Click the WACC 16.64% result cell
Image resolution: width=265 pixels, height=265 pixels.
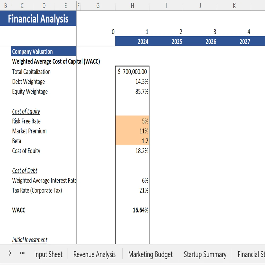pyautogui.click(x=132, y=210)
